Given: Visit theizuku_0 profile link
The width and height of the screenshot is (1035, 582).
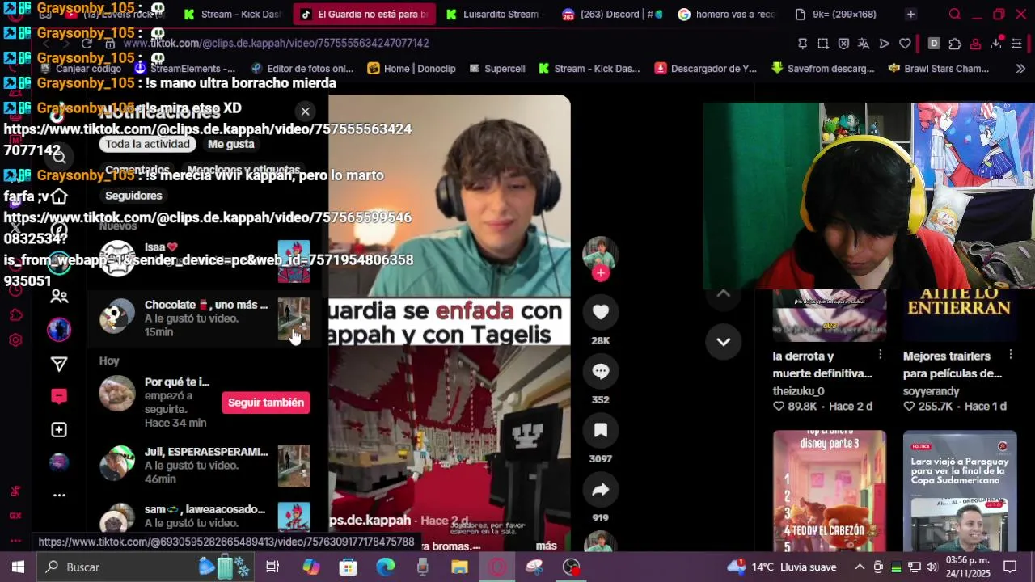Looking at the screenshot, I should point(798,391).
